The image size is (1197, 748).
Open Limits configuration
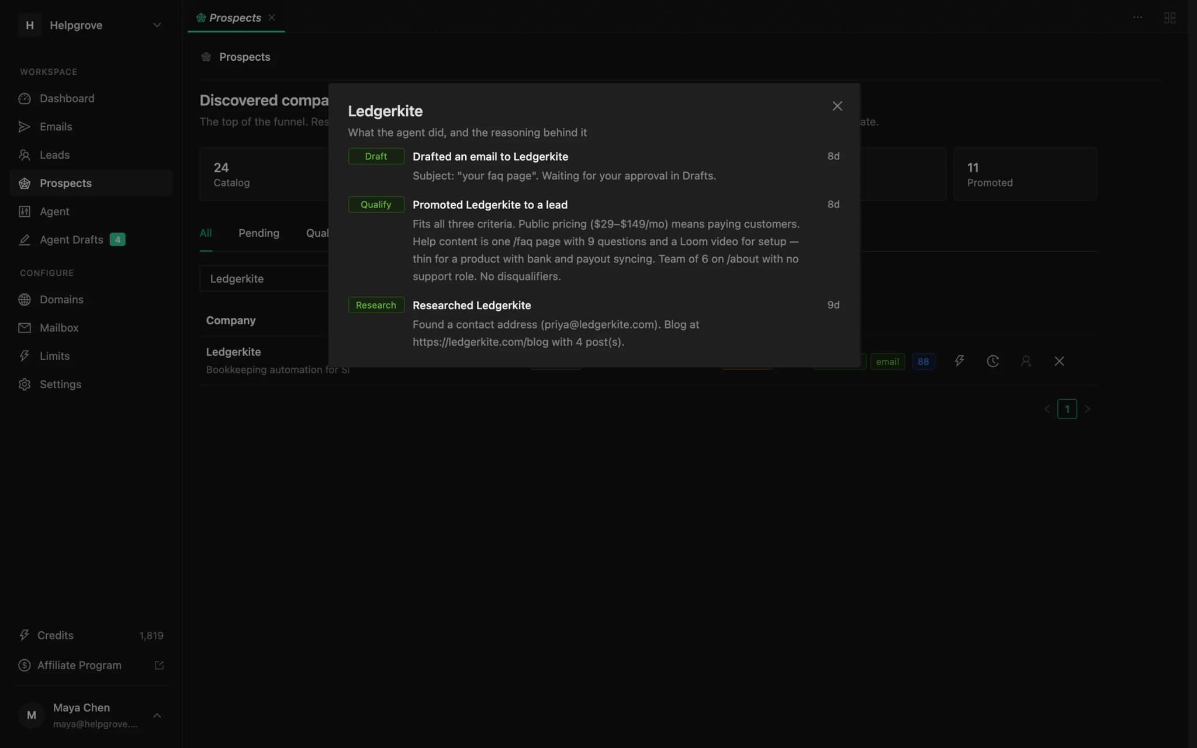[x=91, y=356]
